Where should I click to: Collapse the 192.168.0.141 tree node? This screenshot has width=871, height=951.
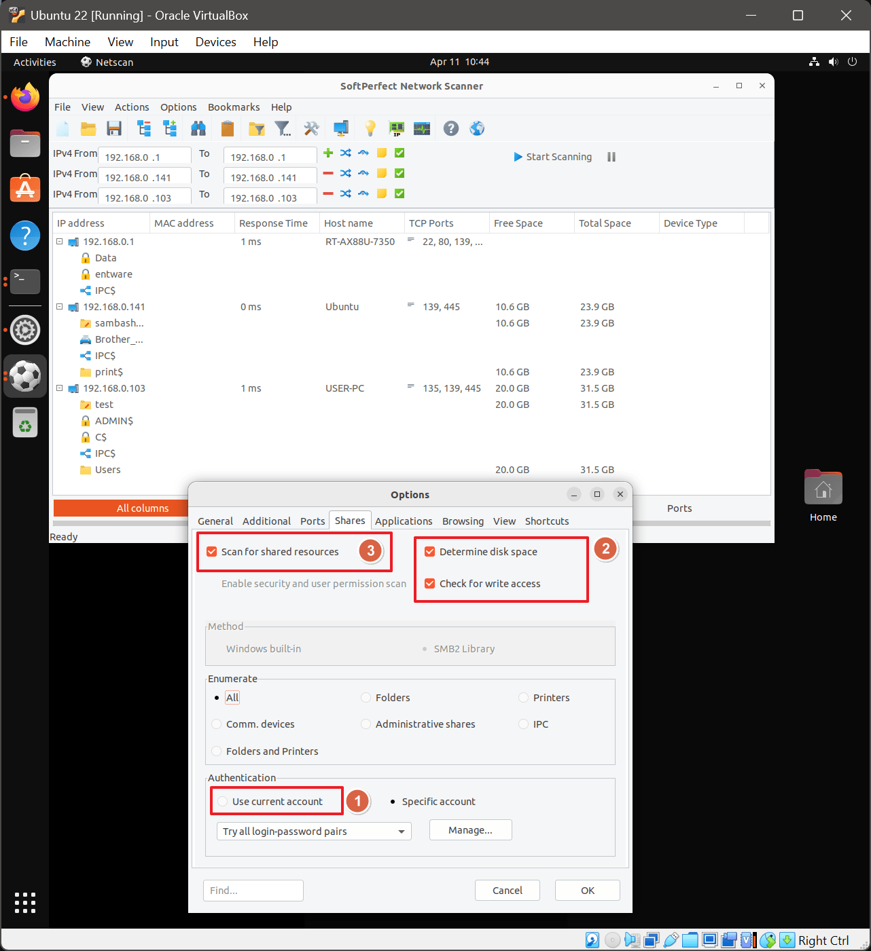click(x=60, y=307)
